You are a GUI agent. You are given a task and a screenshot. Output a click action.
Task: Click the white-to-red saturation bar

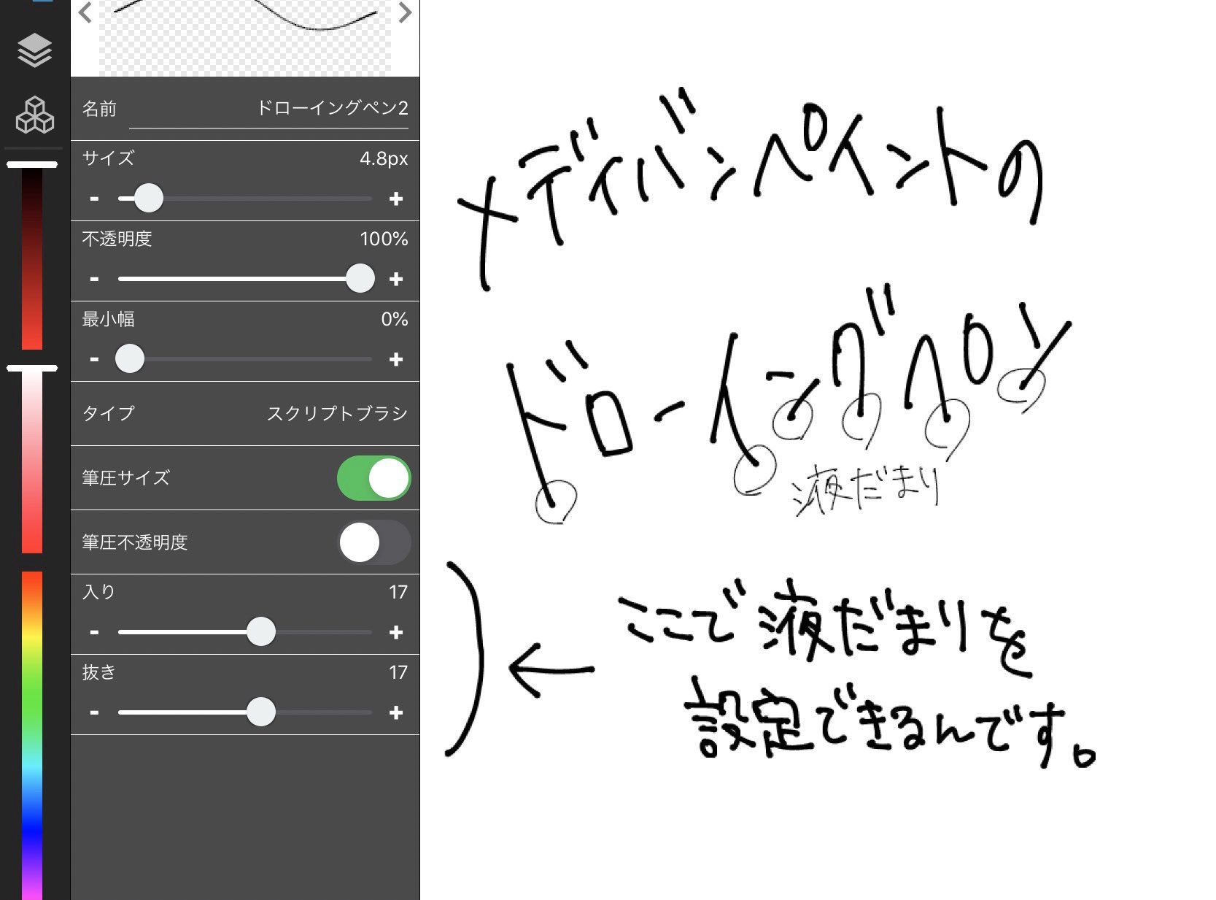[32, 461]
